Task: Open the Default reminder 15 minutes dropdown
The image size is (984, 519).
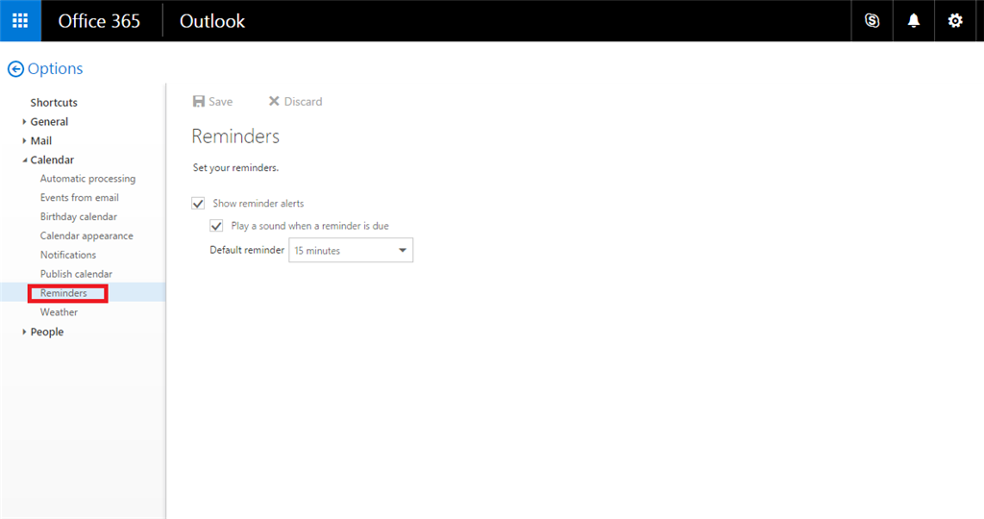Action: pos(351,250)
